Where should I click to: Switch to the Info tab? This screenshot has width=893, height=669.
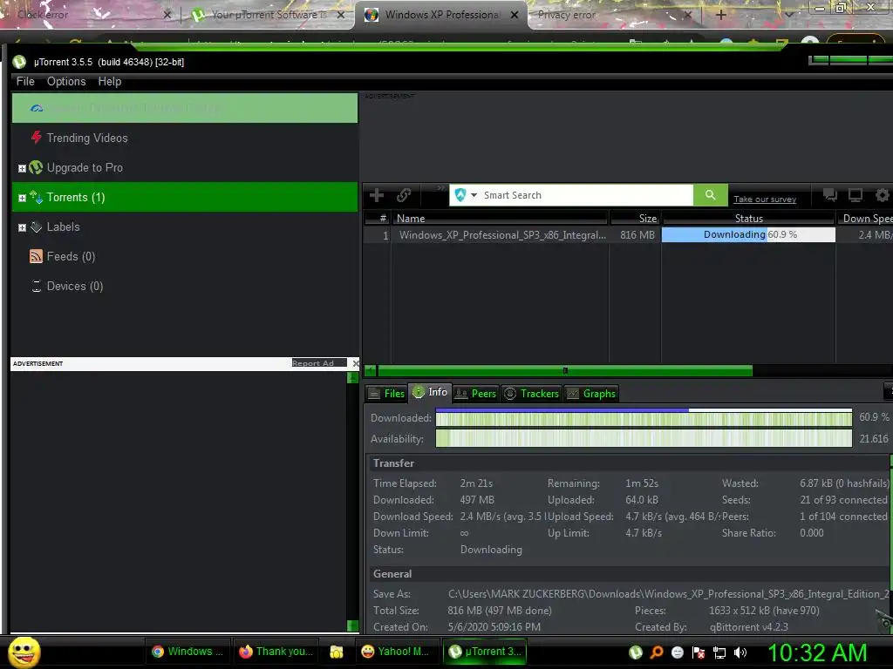click(430, 392)
